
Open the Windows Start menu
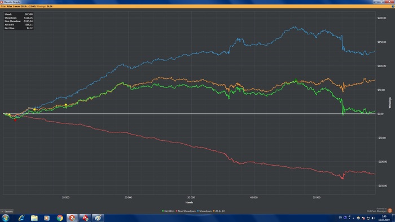6,217
